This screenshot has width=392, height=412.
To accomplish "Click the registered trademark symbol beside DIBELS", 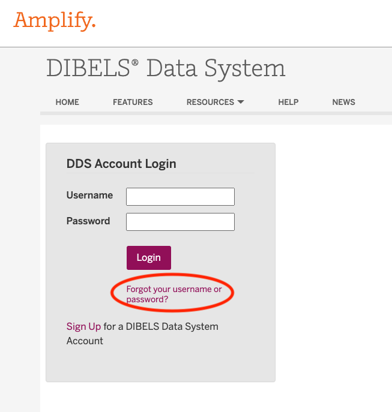I will (136, 62).
